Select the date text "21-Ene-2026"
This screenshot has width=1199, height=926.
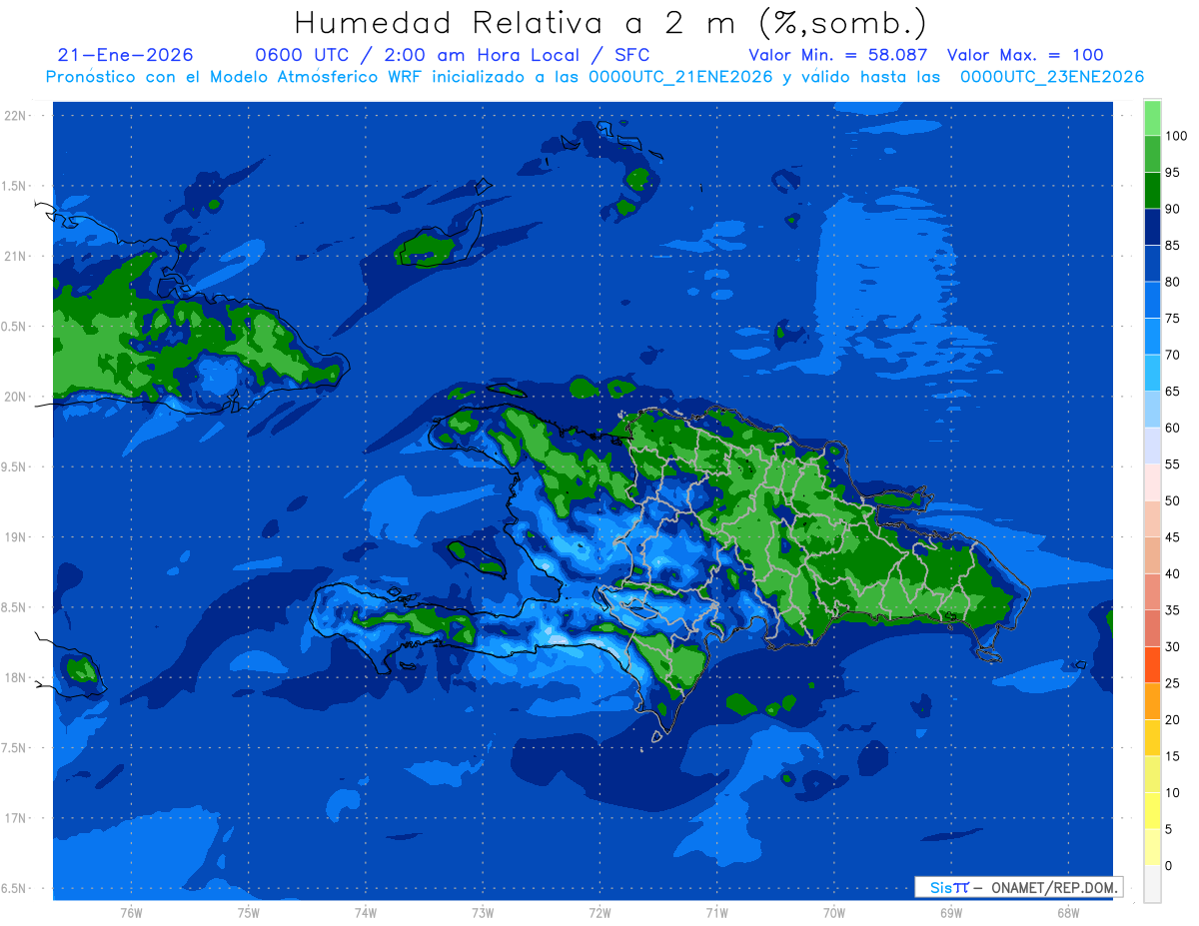point(126,55)
